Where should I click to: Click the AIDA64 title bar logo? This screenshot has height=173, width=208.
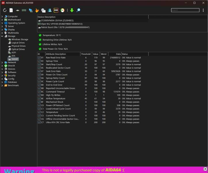tap(3, 3)
